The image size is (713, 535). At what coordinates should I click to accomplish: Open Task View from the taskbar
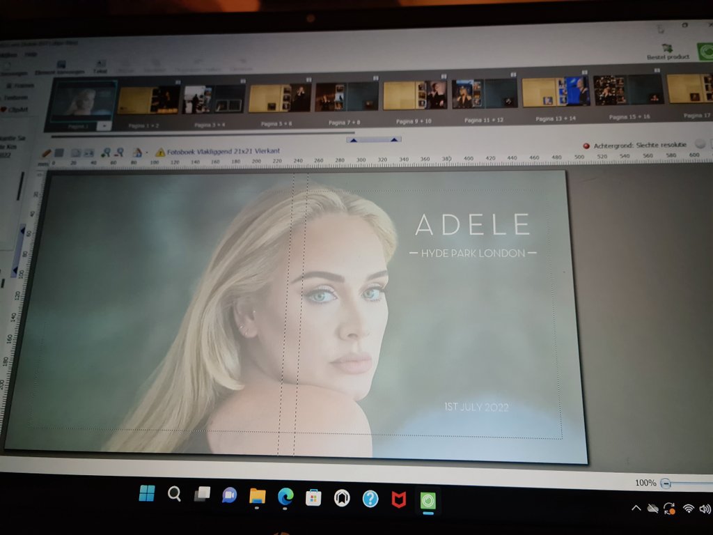[202, 494]
